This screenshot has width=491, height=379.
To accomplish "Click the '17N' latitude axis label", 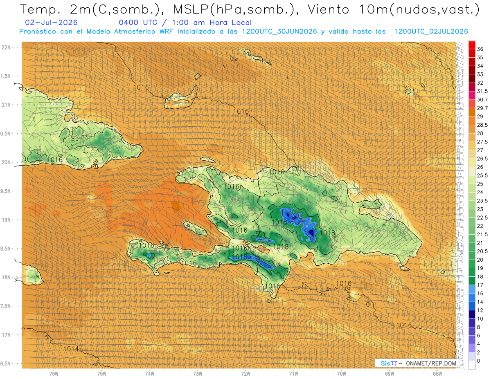I will click(x=7, y=335).
